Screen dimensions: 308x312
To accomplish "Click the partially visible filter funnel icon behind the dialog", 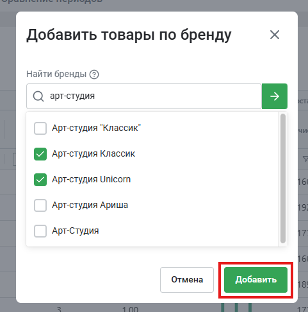I will pyautogui.click(x=305, y=159).
